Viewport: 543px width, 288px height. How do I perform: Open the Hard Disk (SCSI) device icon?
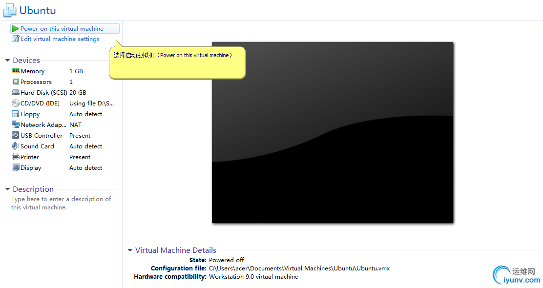click(x=15, y=92)
